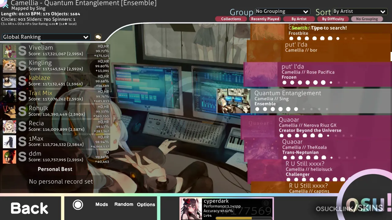Screen dimensions: 392x220
Task: Click the S rank badge on Viveliam's score
Action: 22,51
